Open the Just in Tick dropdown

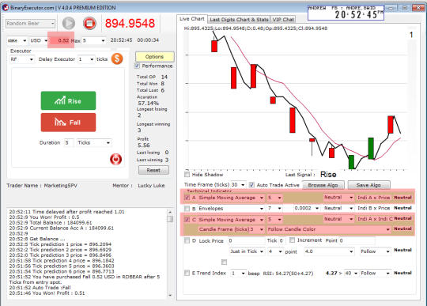[247, 251]
